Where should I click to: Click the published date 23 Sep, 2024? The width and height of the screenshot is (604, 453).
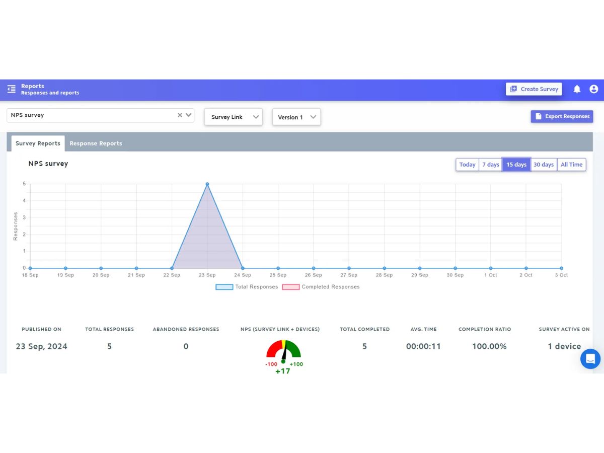[x=41, y=346]
